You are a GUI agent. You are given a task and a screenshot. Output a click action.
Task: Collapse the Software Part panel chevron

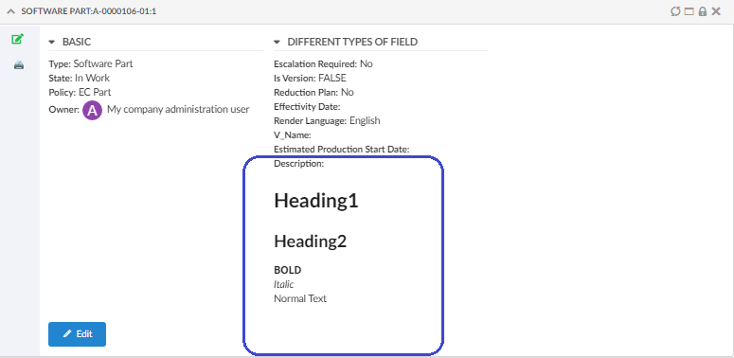[x=11, y=11]
